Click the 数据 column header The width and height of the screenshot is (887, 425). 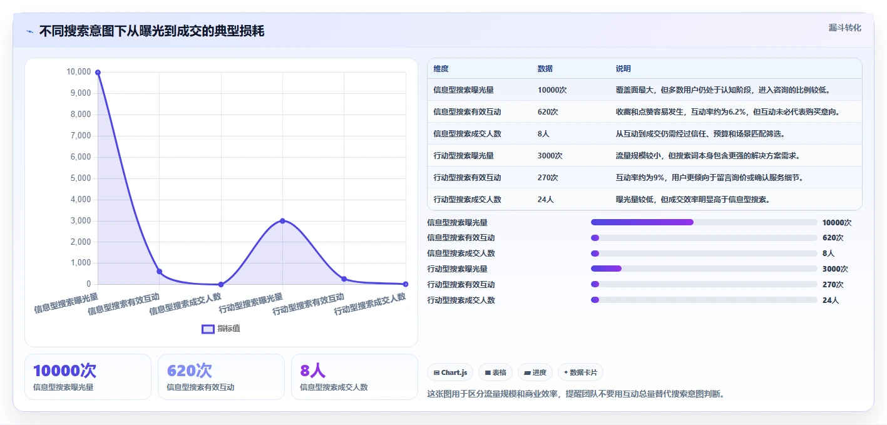[x=545, y=69]
